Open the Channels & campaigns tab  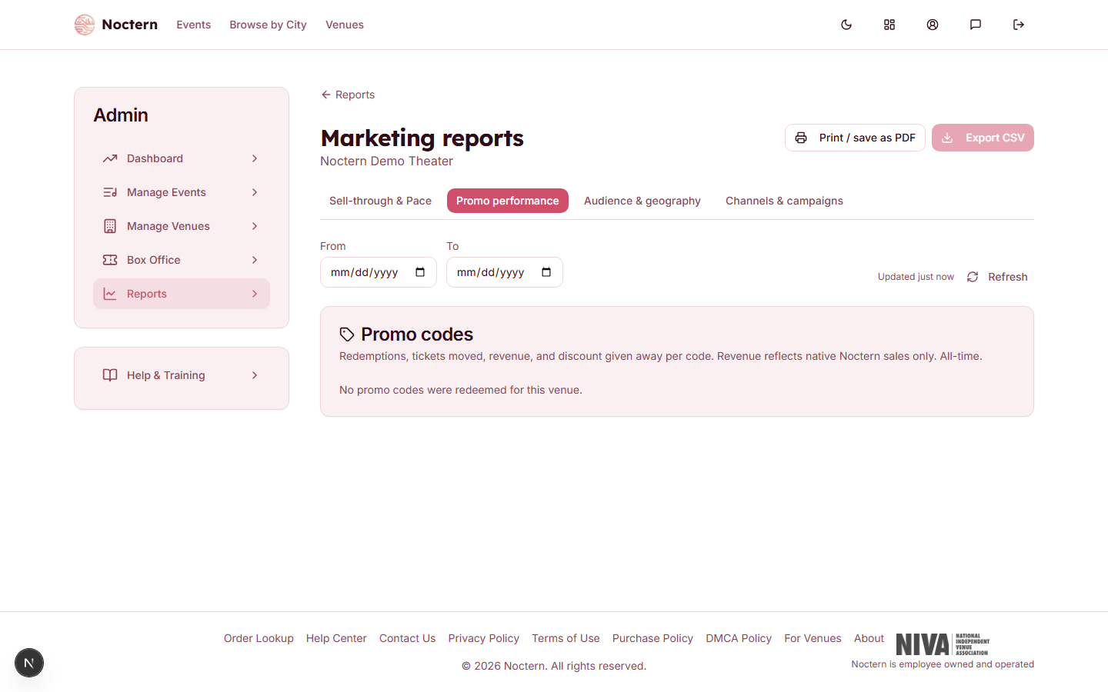pos(784,201)
